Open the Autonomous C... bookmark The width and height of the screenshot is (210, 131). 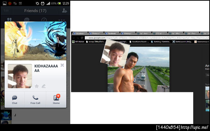point(202,42)
